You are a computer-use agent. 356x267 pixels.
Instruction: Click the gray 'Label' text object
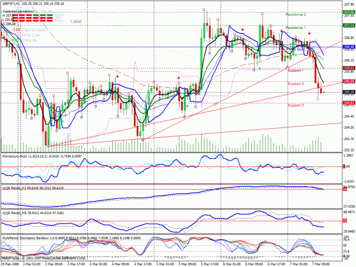coord(76,21)
